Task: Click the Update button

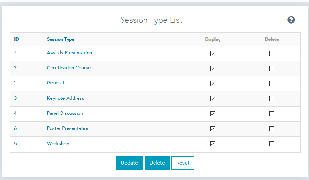Action: click(129, 163)
